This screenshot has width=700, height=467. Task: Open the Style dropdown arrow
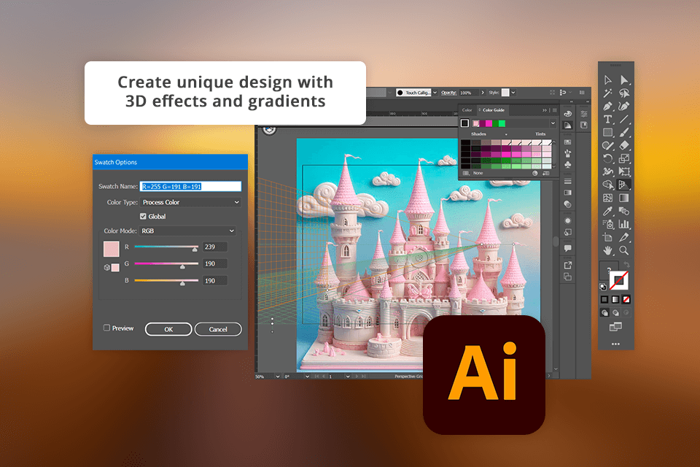click(x=513, y=93)
